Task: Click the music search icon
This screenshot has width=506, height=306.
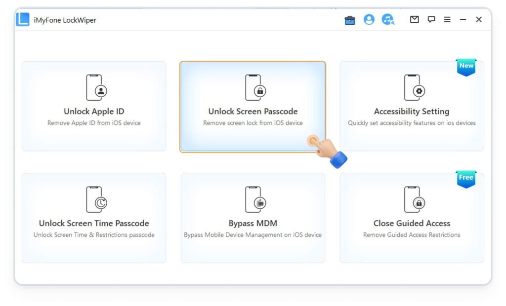Action: pos(388,20)
